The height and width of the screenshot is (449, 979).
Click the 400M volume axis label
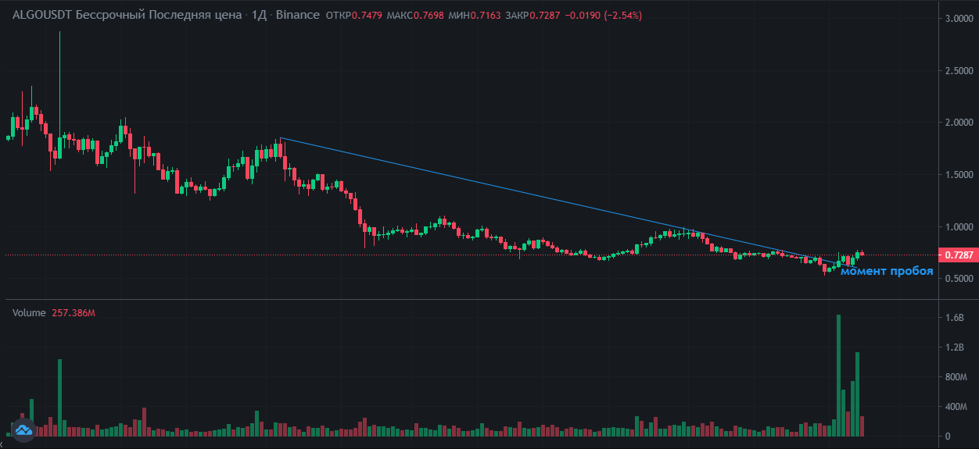pyautogui.click(x=956, y=407)
